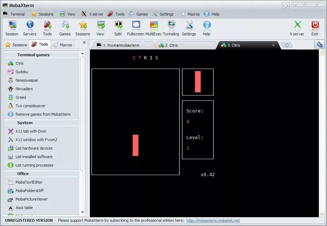Select the Split toolbar icon

tap(118, 28)
